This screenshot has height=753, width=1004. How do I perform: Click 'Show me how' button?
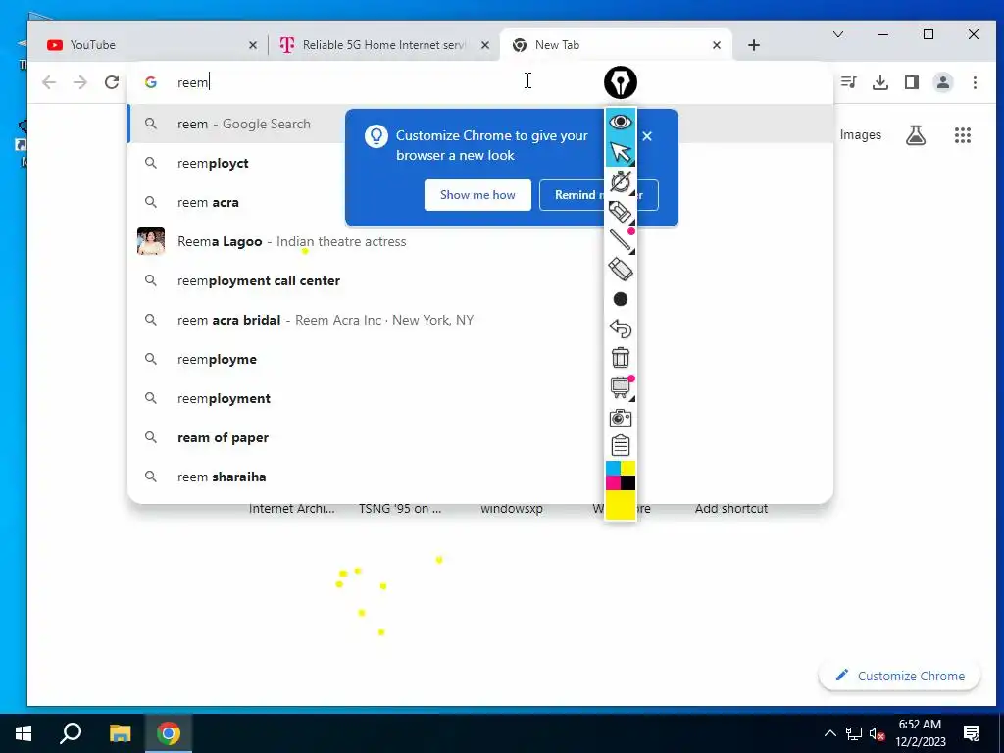coord(477,195)
